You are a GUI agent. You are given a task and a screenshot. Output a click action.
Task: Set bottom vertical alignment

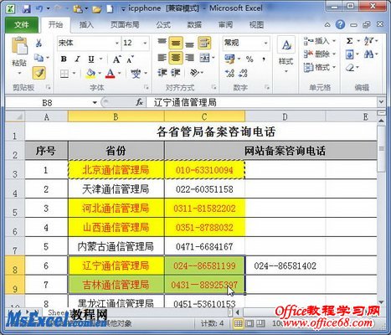(x=189, y=44)
